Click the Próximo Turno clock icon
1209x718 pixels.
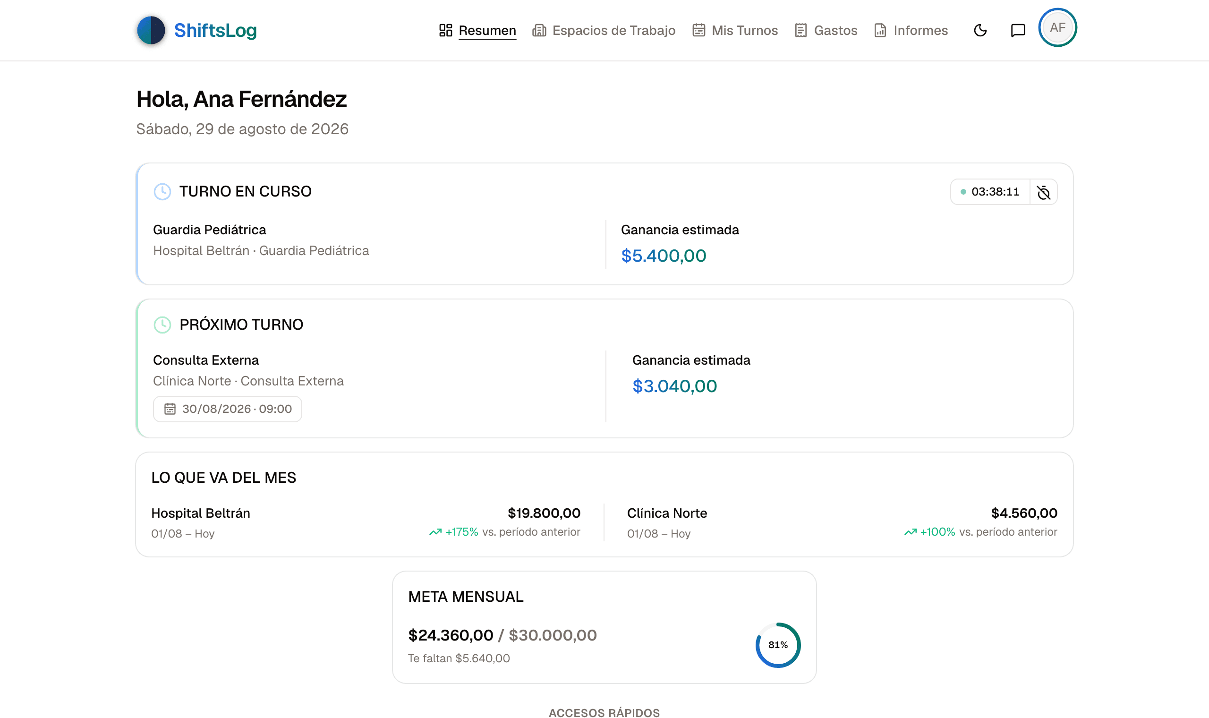tap(162, 325)
